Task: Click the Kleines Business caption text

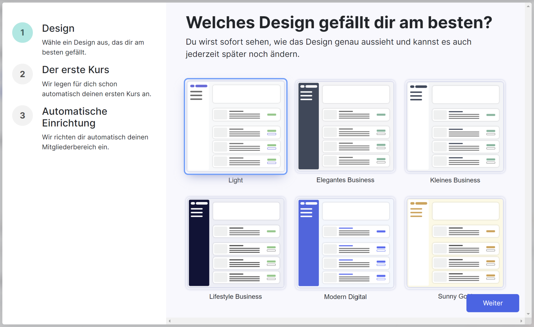Action: point(455,180)
